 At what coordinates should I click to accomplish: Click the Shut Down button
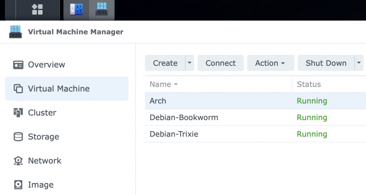pos(326,63)
